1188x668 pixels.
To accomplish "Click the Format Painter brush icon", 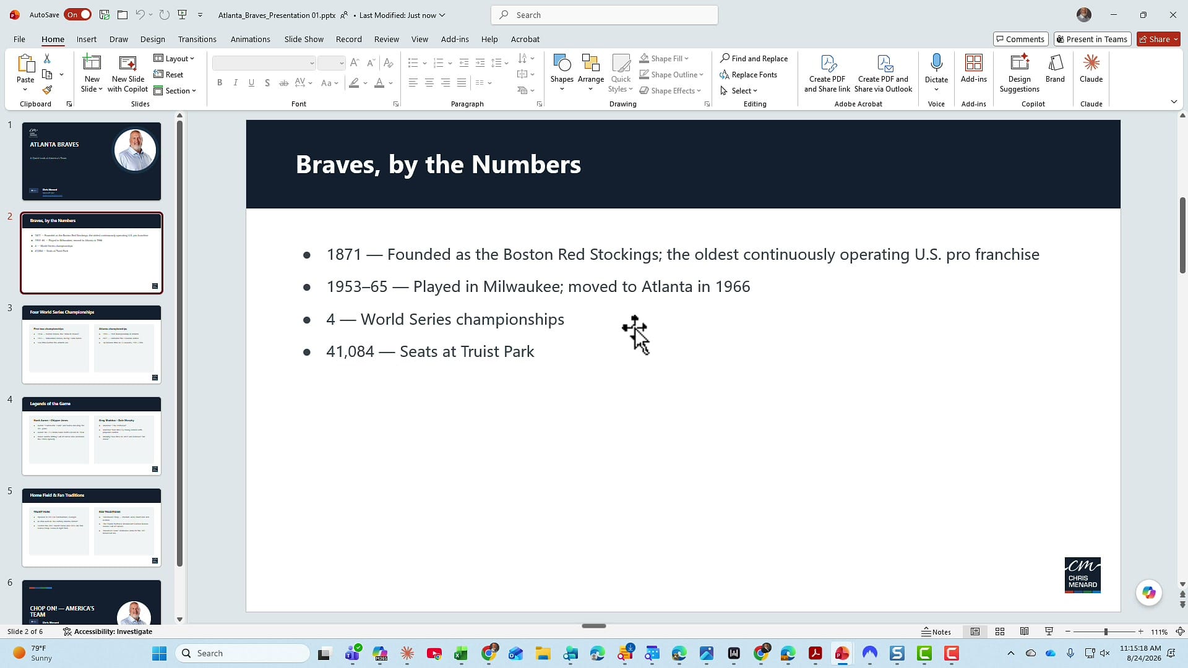I will (x=47, y=90).
